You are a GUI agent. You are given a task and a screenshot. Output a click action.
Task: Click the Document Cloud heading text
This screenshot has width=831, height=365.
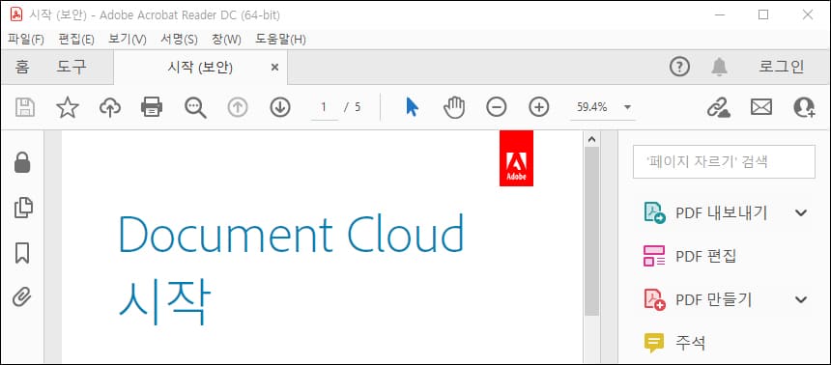(291, 233)
